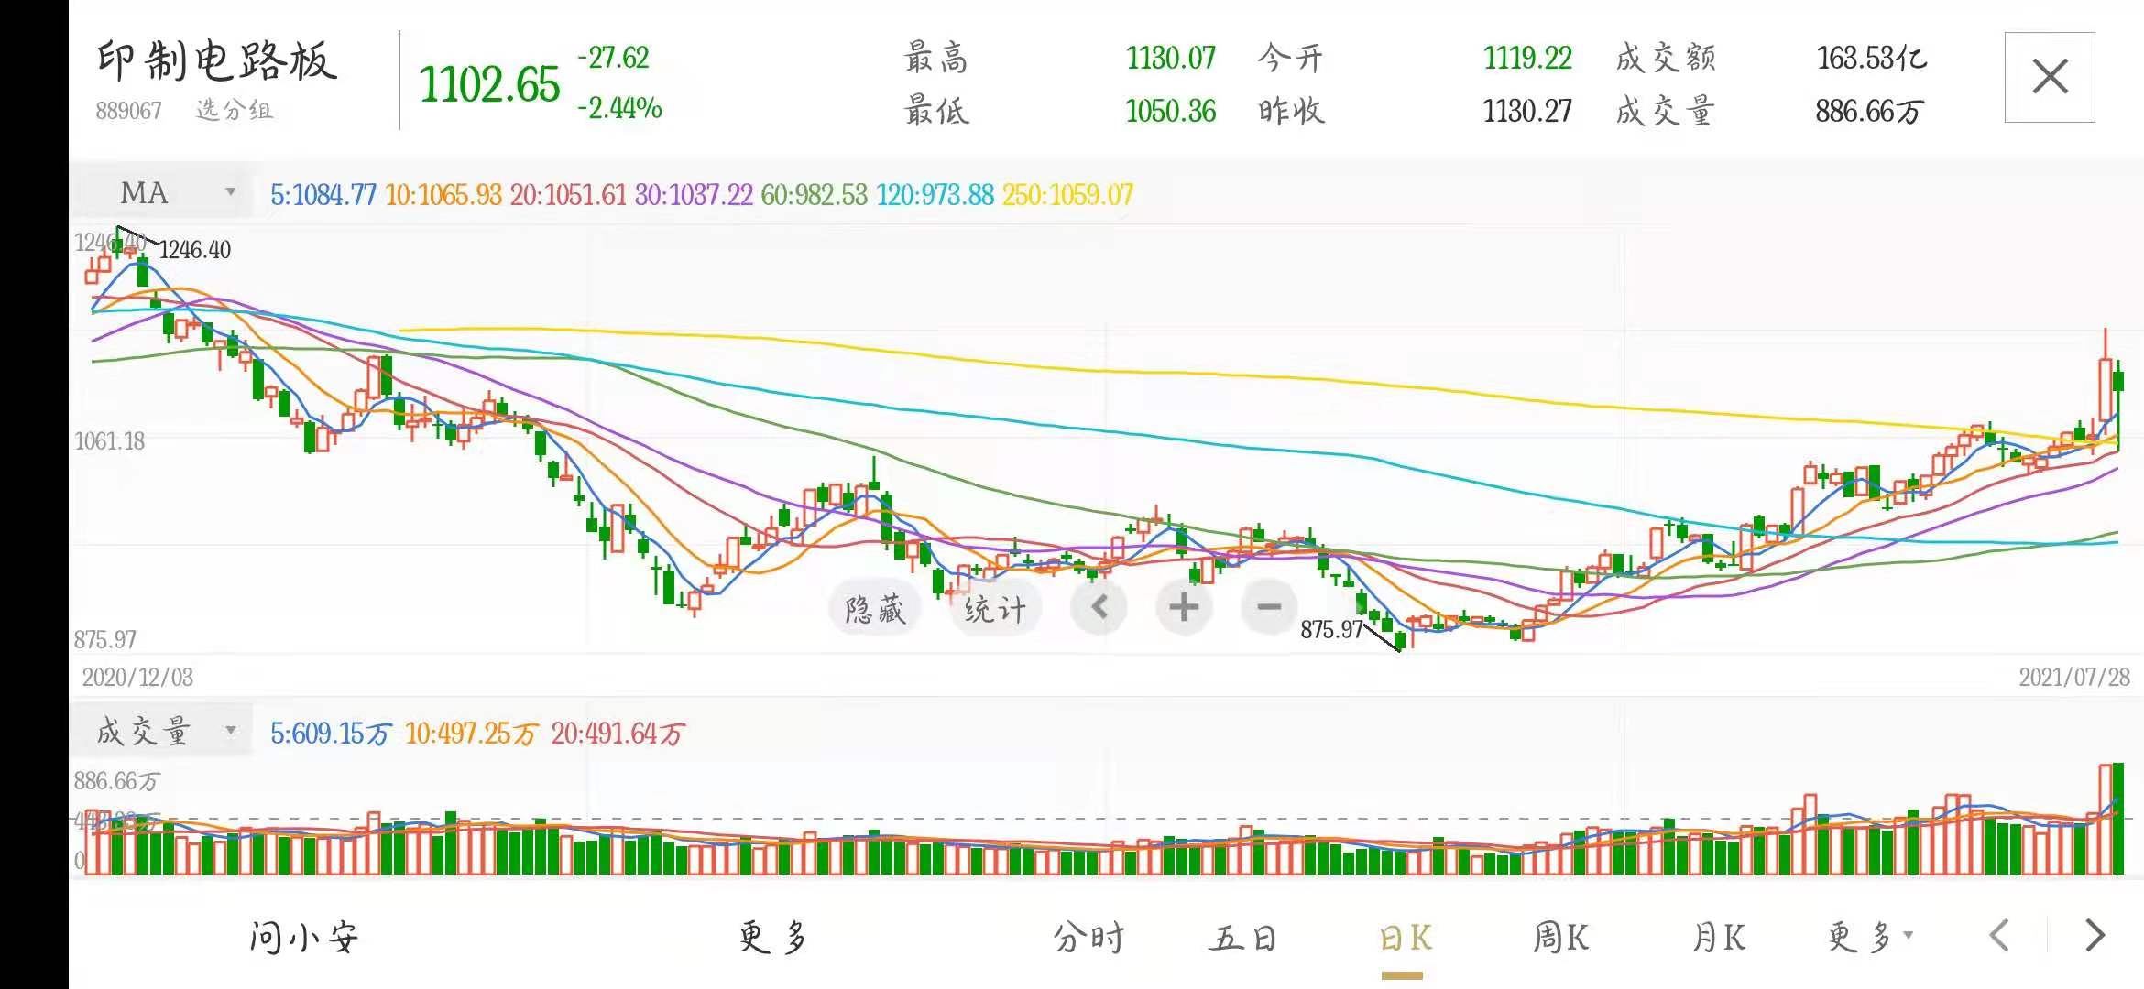Tap the MA10 value 10:1065.93
This screenshot has width=2144, height=989.
click(x=443, y=194)
